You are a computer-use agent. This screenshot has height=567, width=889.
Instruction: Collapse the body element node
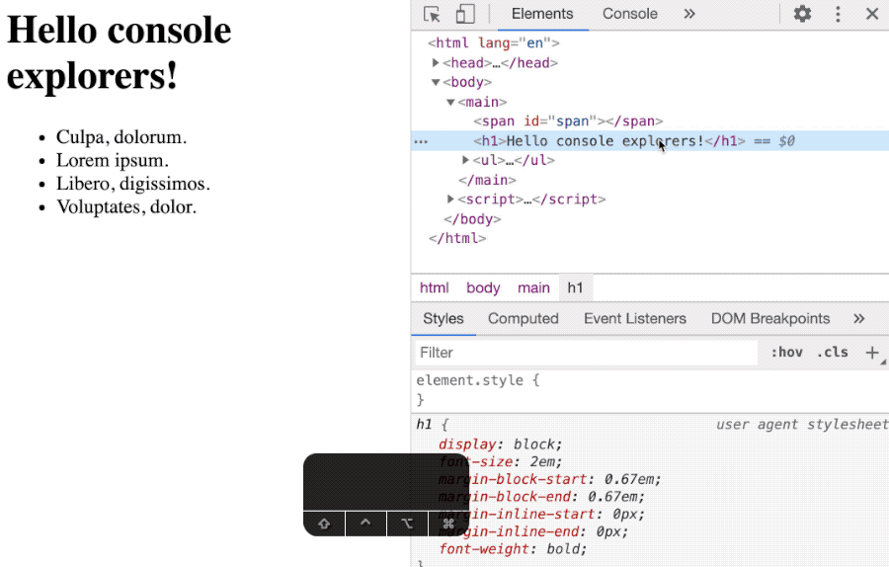click(x=436, y=83)
